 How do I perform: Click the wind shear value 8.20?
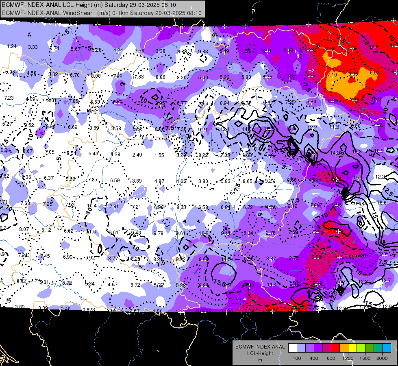point(182,77)
